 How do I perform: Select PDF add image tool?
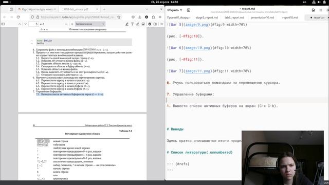point(143,24)
